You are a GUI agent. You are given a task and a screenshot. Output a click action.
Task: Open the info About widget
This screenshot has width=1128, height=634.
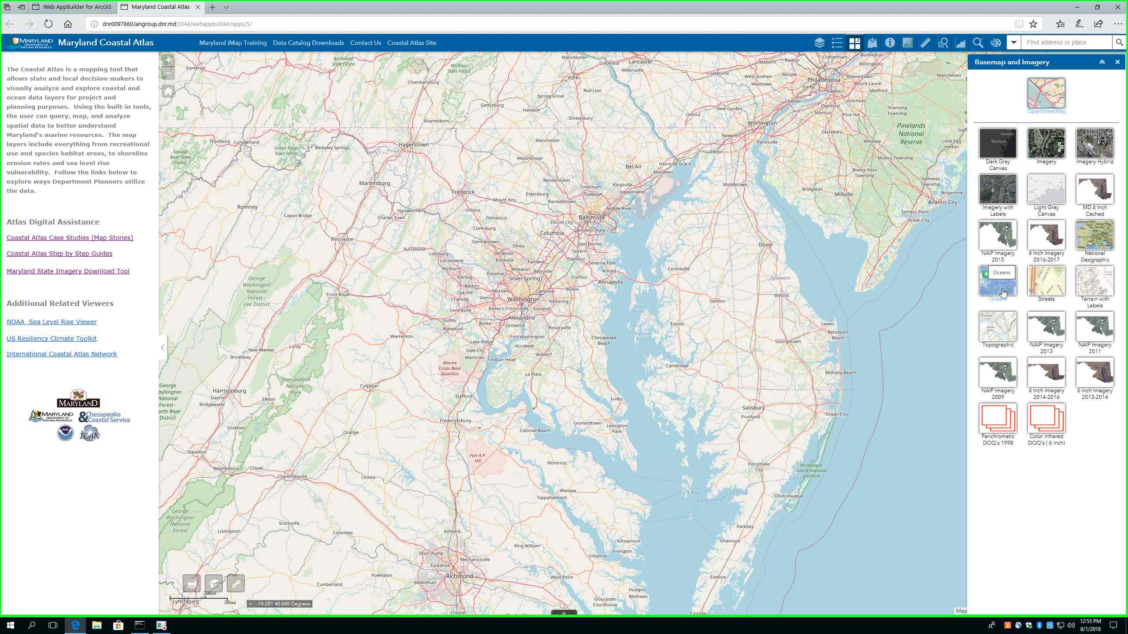(890, 43)
